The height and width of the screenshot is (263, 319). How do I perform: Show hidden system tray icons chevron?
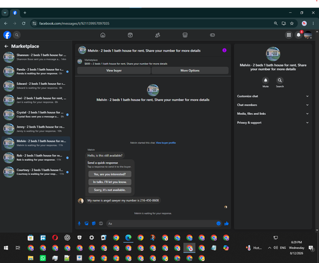tap(269, 248)
